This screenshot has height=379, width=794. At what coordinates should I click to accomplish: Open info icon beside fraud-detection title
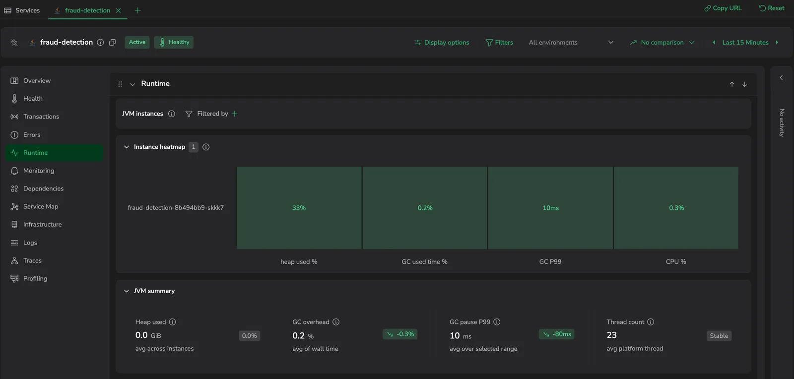[100, 42]
